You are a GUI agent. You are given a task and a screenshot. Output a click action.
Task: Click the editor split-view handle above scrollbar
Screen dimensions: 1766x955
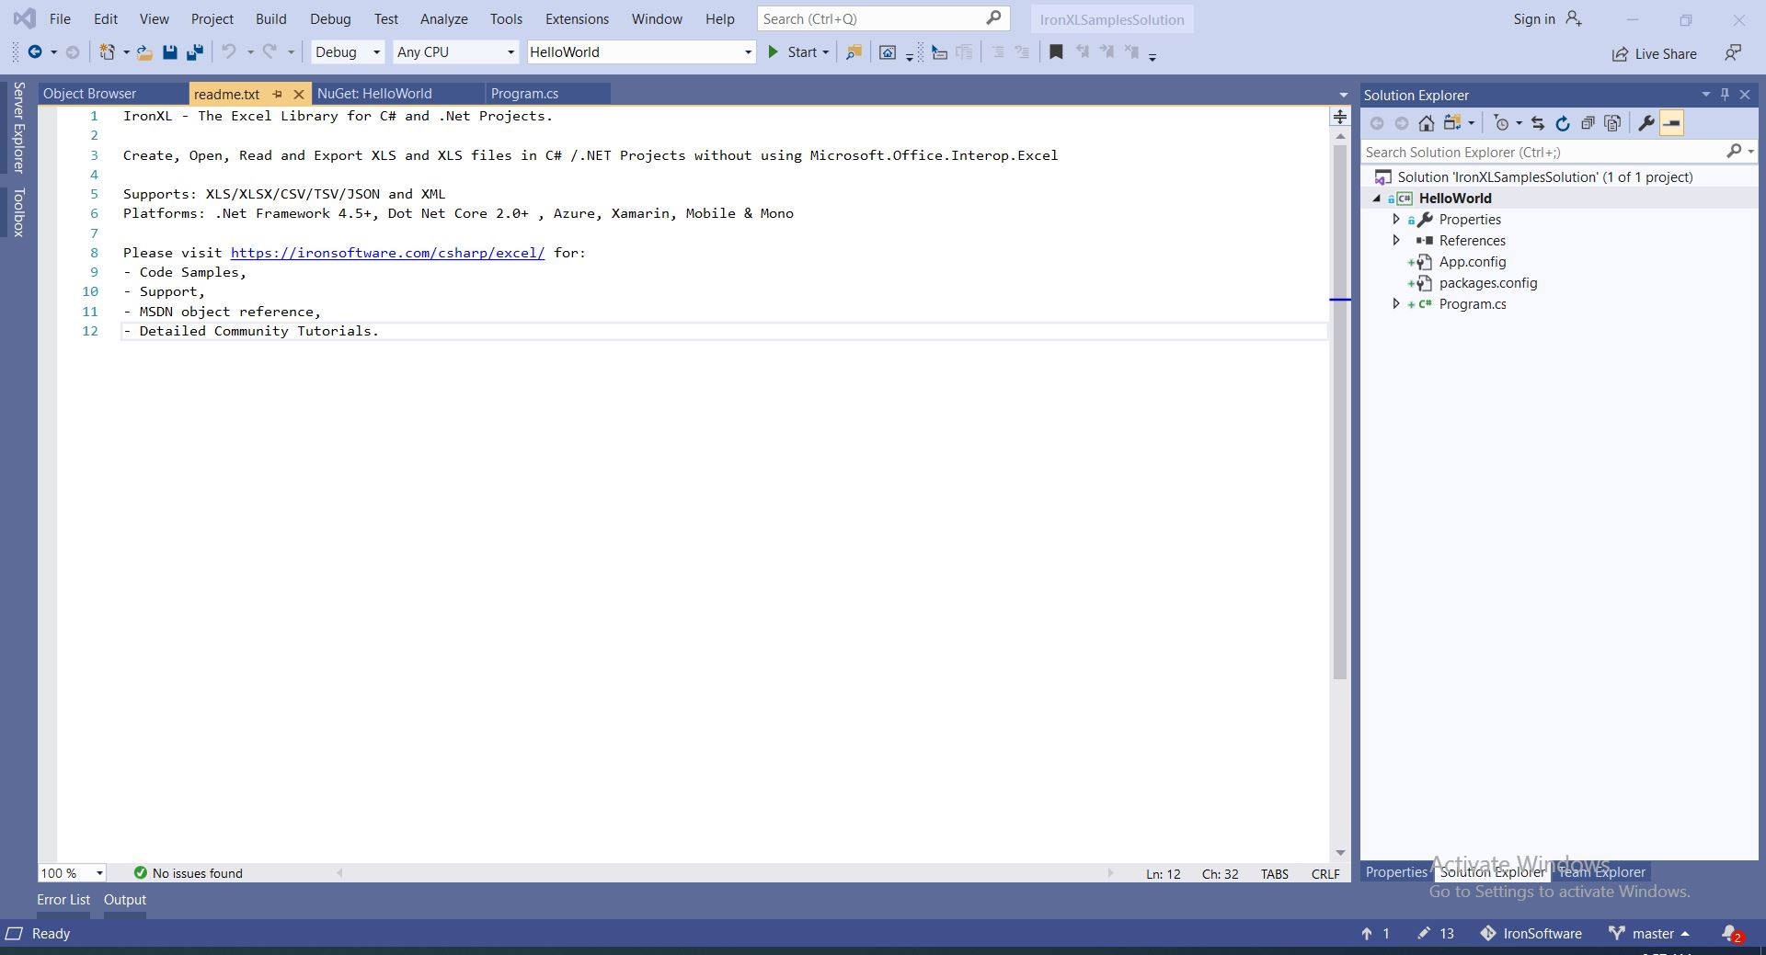click(x=1340, y=117)
